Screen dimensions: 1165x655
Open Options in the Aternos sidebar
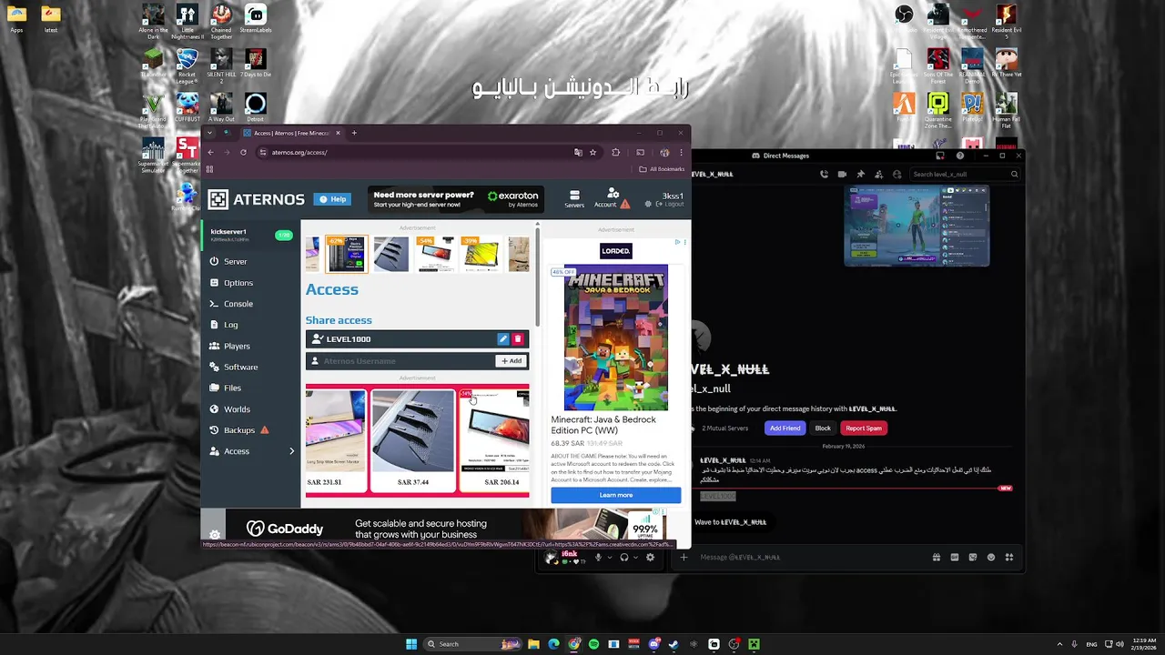(x=238, y=283)
